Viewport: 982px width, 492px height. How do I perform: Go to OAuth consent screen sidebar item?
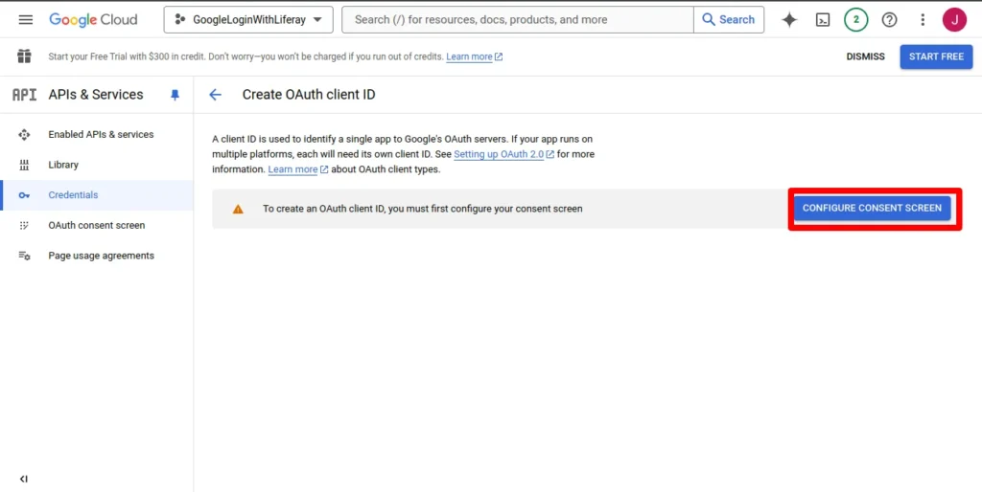tap(97, 226)
